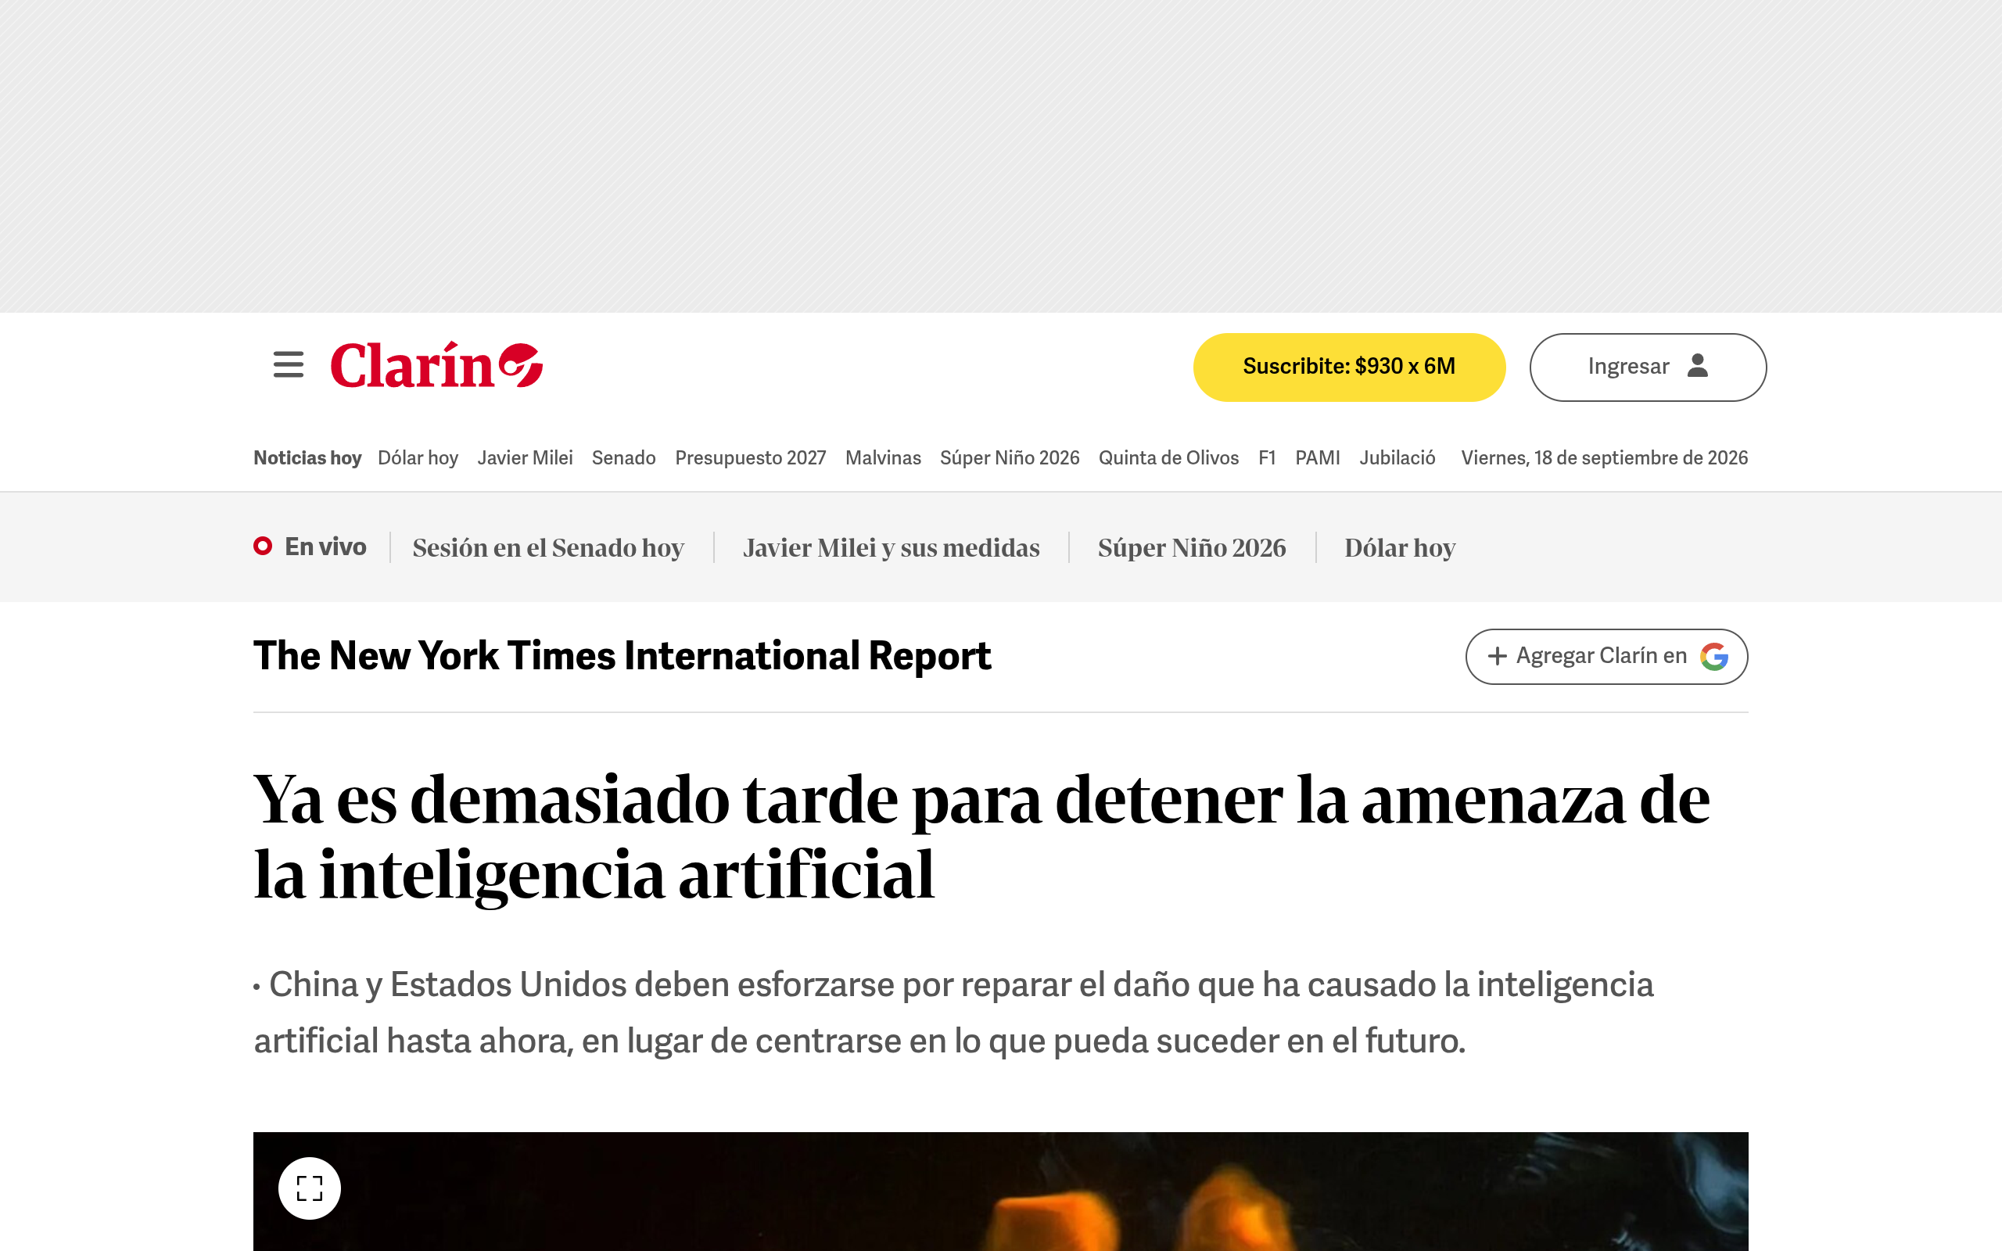This screenshot has width=2002, height=1251.
Task: Click the date Viernes, 18 de septiembre de 2026
Action: coord(1604,458)
